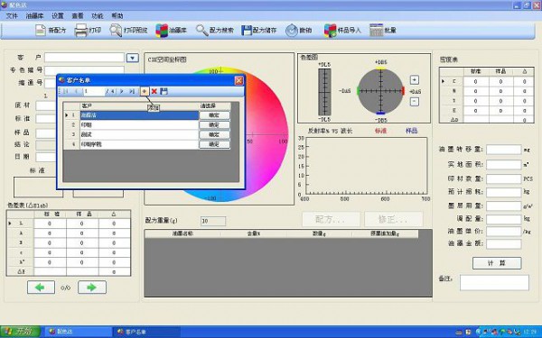Zoom in color chart with plus button
Image resolution: width=542 pixels, height=338 pixels.
pyautogui.click(x=415, y=80)
